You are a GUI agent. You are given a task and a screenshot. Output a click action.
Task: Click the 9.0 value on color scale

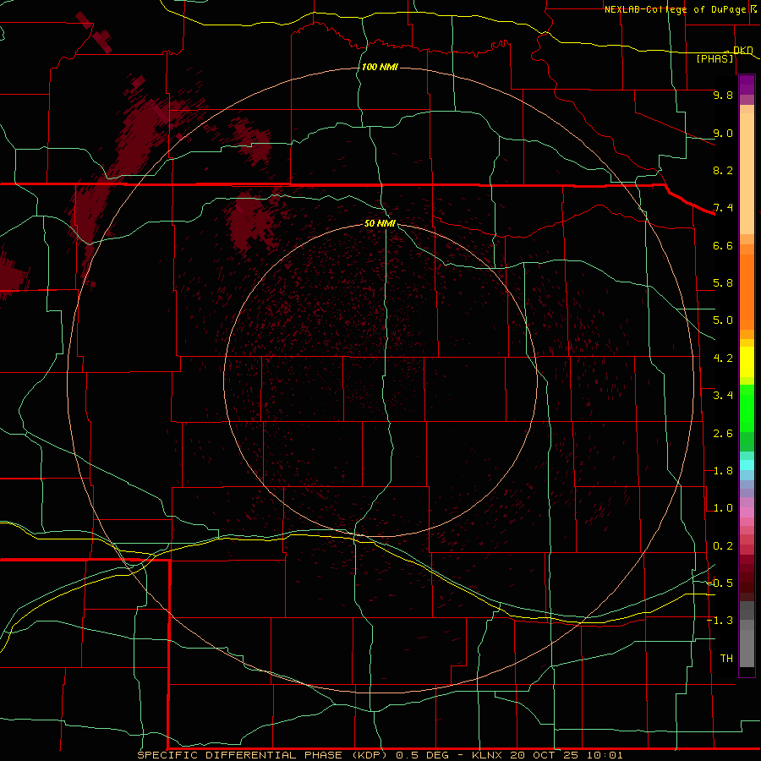point(723,133)
